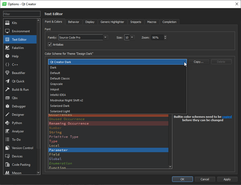Screen dimensions: 241x185
Task: Open the Build & Run hammer icon
Action: tap(7, 90)
